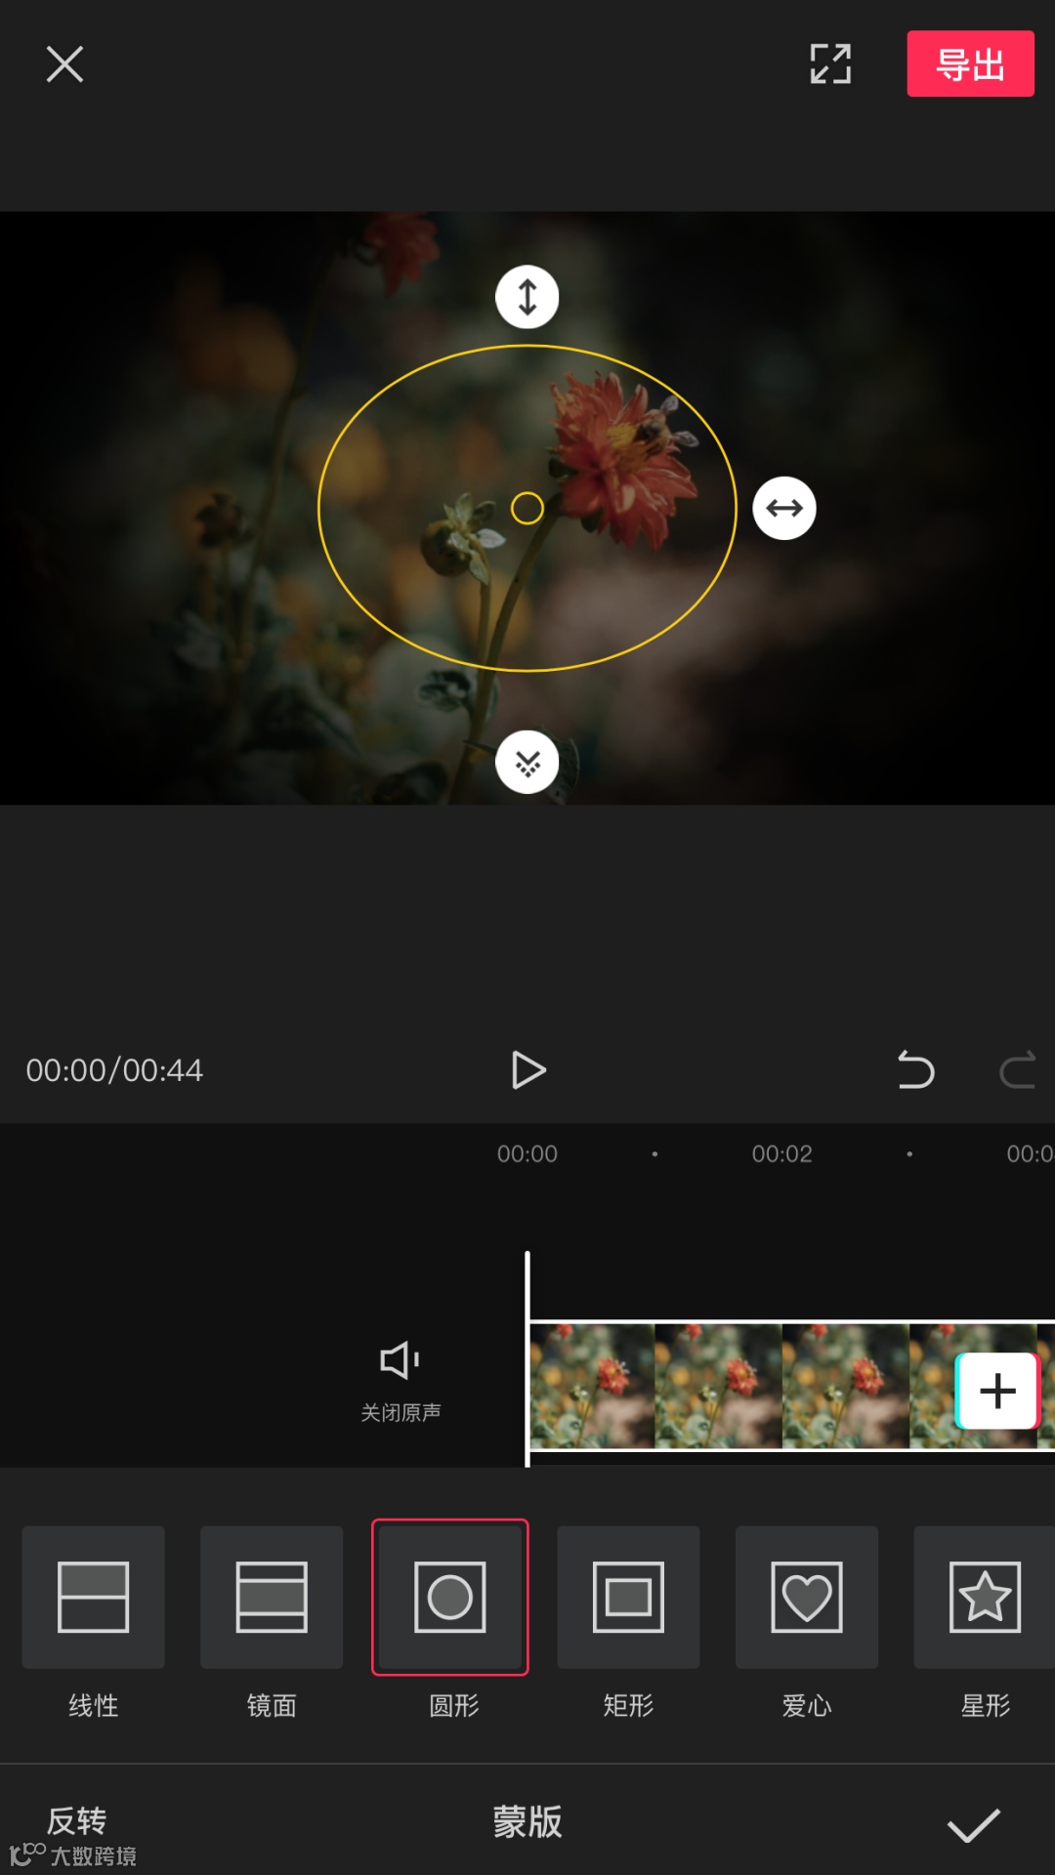Toggle 反转 to invert the mask
Viewport: 1055px width, 1875px height.
click(x=76, y=1820)
